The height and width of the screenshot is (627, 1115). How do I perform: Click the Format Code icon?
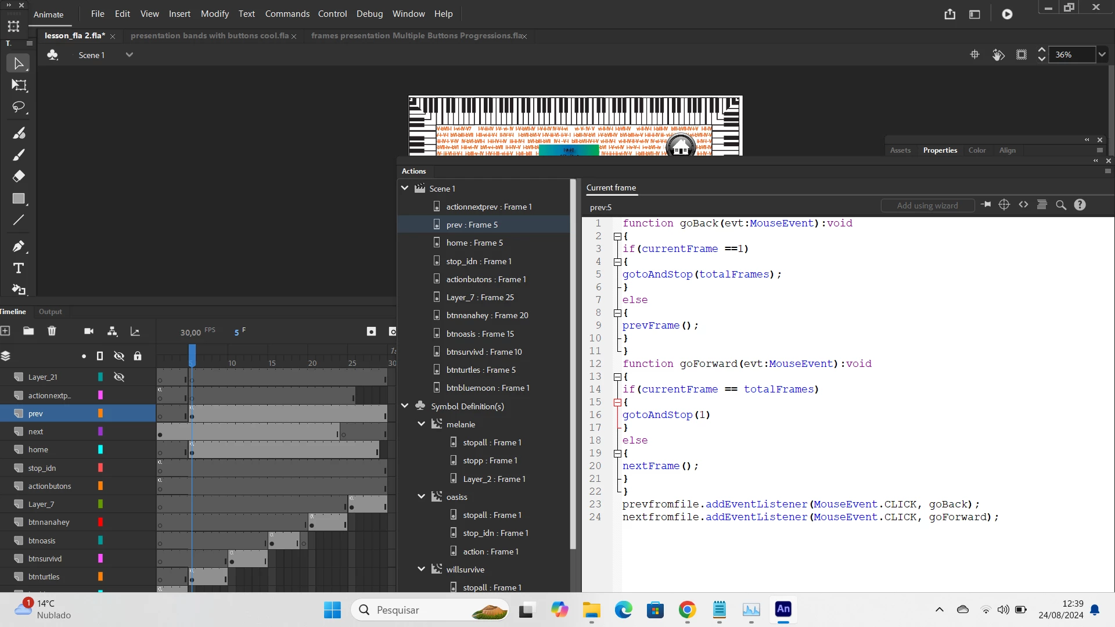point(1042,205)
